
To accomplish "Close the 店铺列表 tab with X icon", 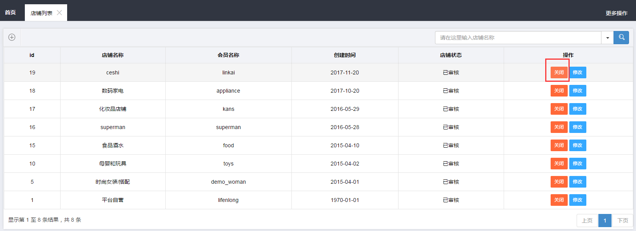I will pos(59,13).
